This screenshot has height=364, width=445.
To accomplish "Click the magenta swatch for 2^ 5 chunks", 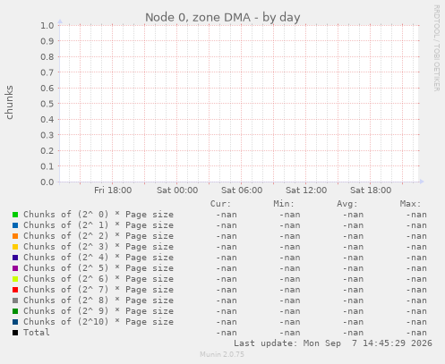I will 15,268.
